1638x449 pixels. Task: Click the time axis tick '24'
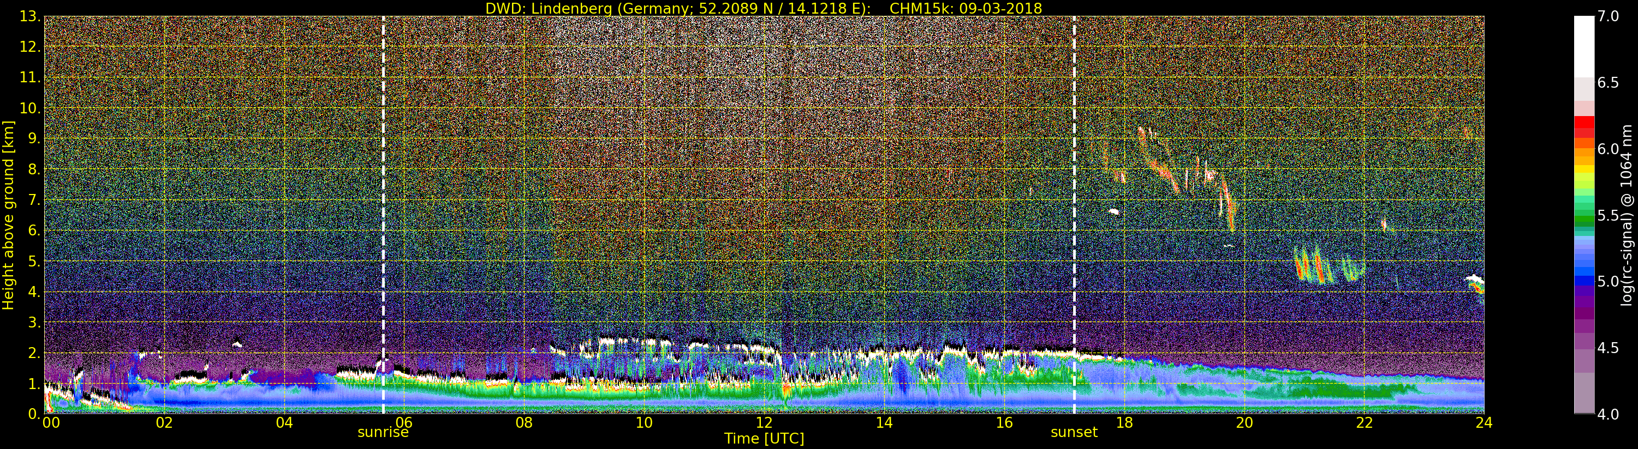(x=1484, y=423)
